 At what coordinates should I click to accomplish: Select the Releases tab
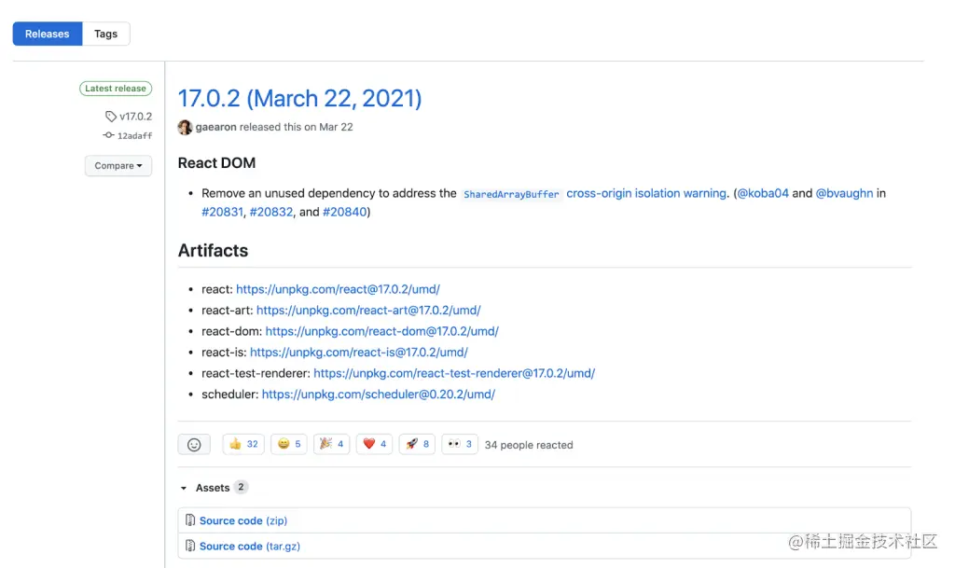point(47,33)
